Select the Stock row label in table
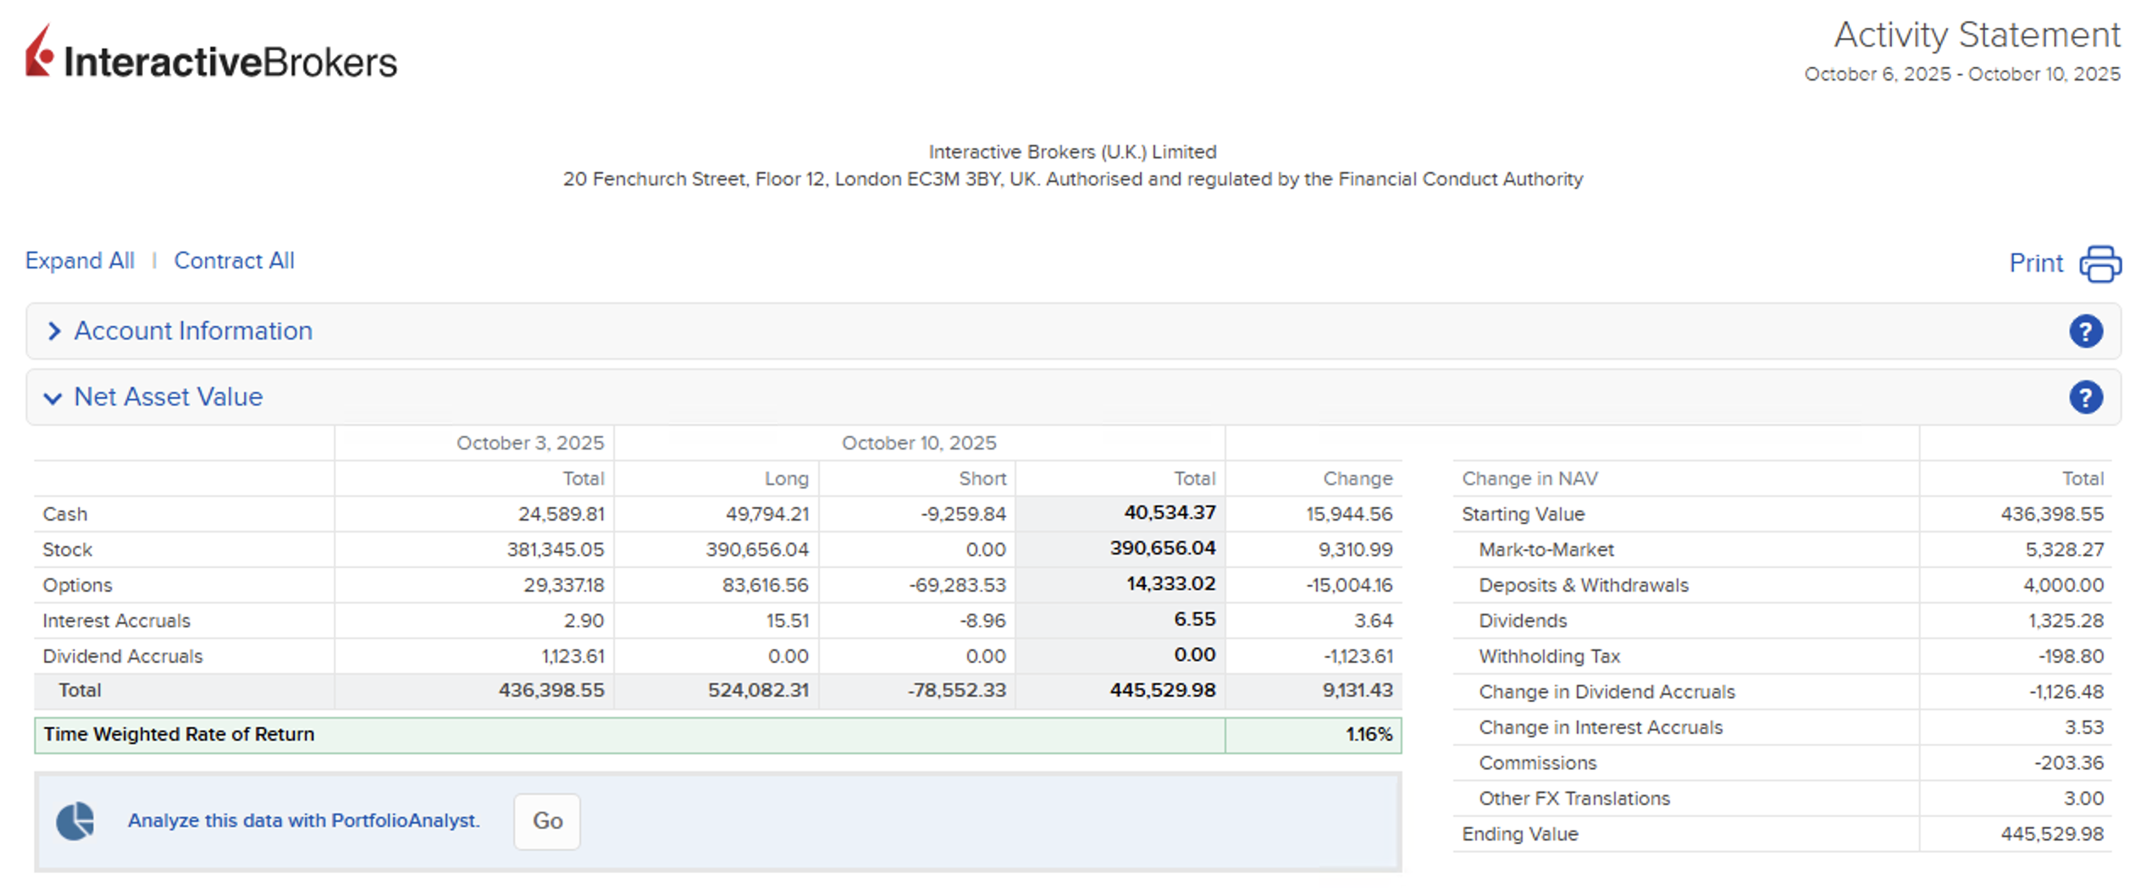The image size is (2141, 889). click(x=68, y=549)
